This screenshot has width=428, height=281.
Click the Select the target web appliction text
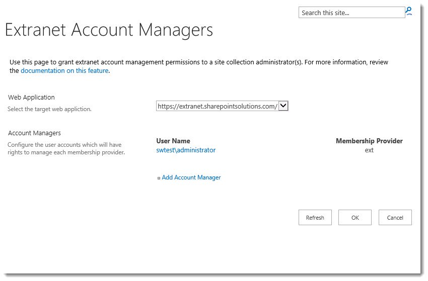tap(49, 109)
